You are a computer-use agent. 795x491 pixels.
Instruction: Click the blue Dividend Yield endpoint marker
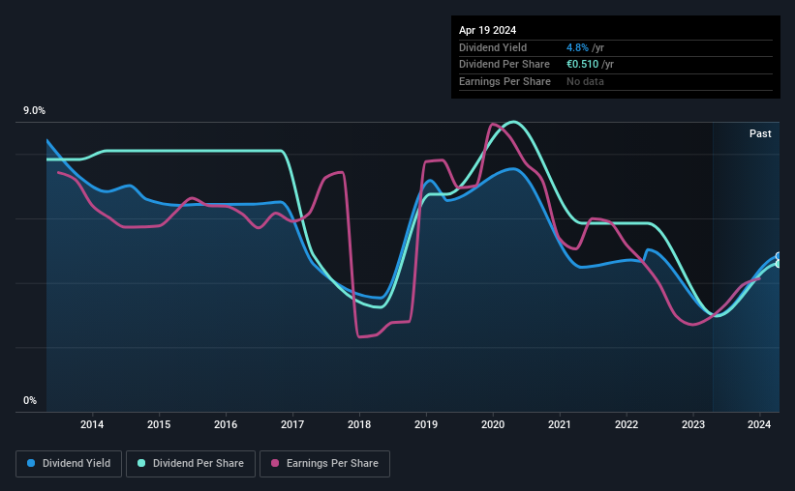(x=779, y=256)
